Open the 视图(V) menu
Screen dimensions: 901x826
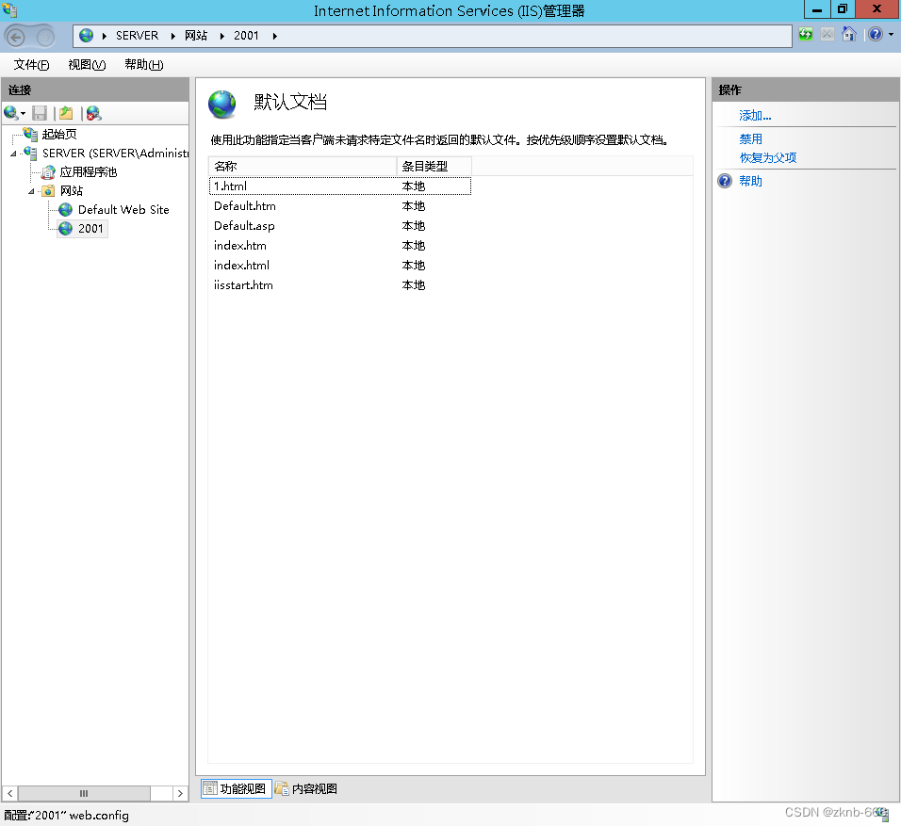87,65
